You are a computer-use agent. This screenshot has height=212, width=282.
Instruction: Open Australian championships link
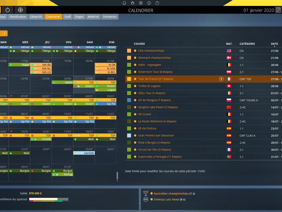pyautogui.click(x=171, y=193)
